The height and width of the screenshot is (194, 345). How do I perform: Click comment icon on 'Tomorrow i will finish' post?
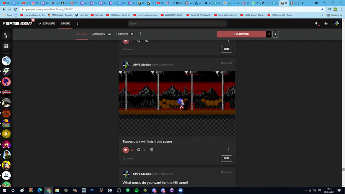139,150
